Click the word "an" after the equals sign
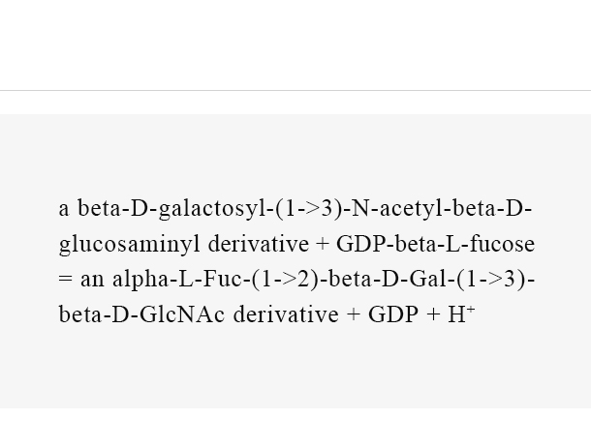 [92, 280]
